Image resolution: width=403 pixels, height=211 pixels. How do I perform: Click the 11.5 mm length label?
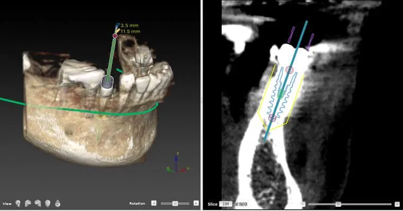point(130,31)
